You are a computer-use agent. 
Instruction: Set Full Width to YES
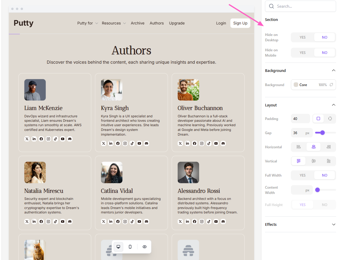[x=302, y=175]
